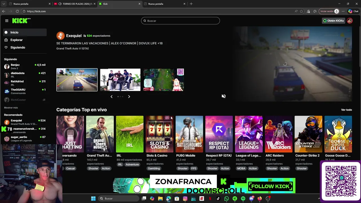This screenshot has width=361, height=203.
Task: Unmute the featured stream preview
Action: coord(224,96)
